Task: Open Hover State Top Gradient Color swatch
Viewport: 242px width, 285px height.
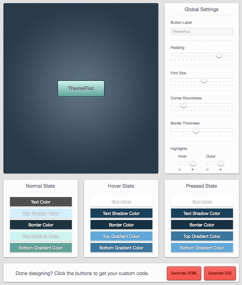Action: (121, 236)
